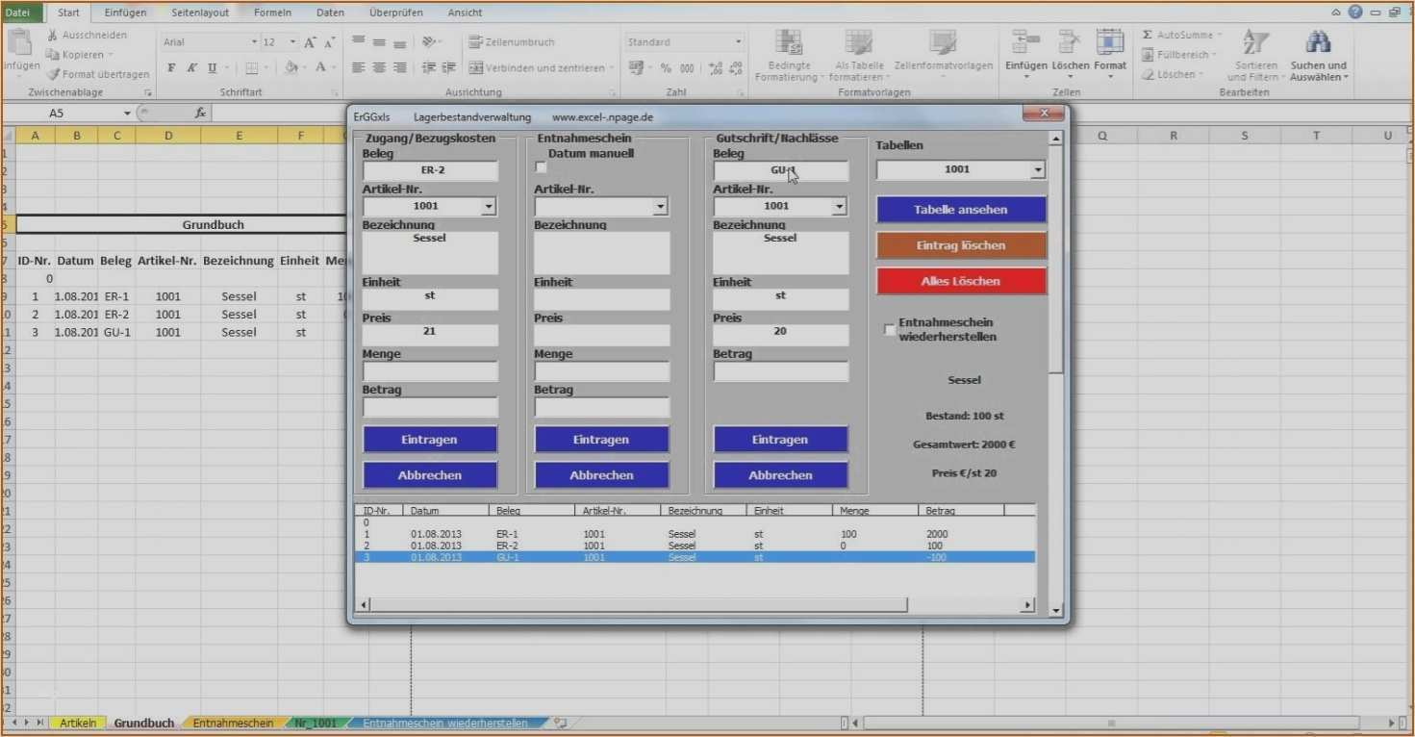Viewport: 1415px width, 737px height.
Task: Expand the Tabellen dropdown showing 1001
Action: (1037, 170)
